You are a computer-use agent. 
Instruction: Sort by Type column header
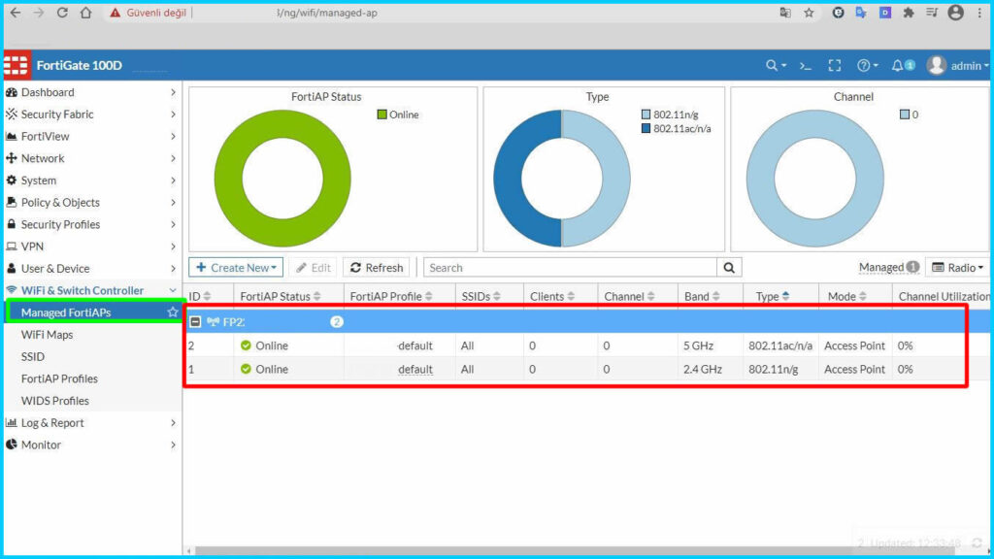[x=772, y=296]
